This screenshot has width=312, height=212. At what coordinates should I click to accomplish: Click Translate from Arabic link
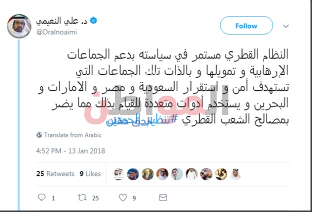pyautogui.click(x=73, y=135)
